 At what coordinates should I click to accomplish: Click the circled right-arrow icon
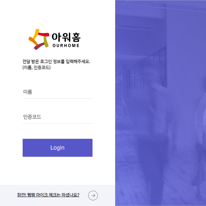click(x=93, y=195)
